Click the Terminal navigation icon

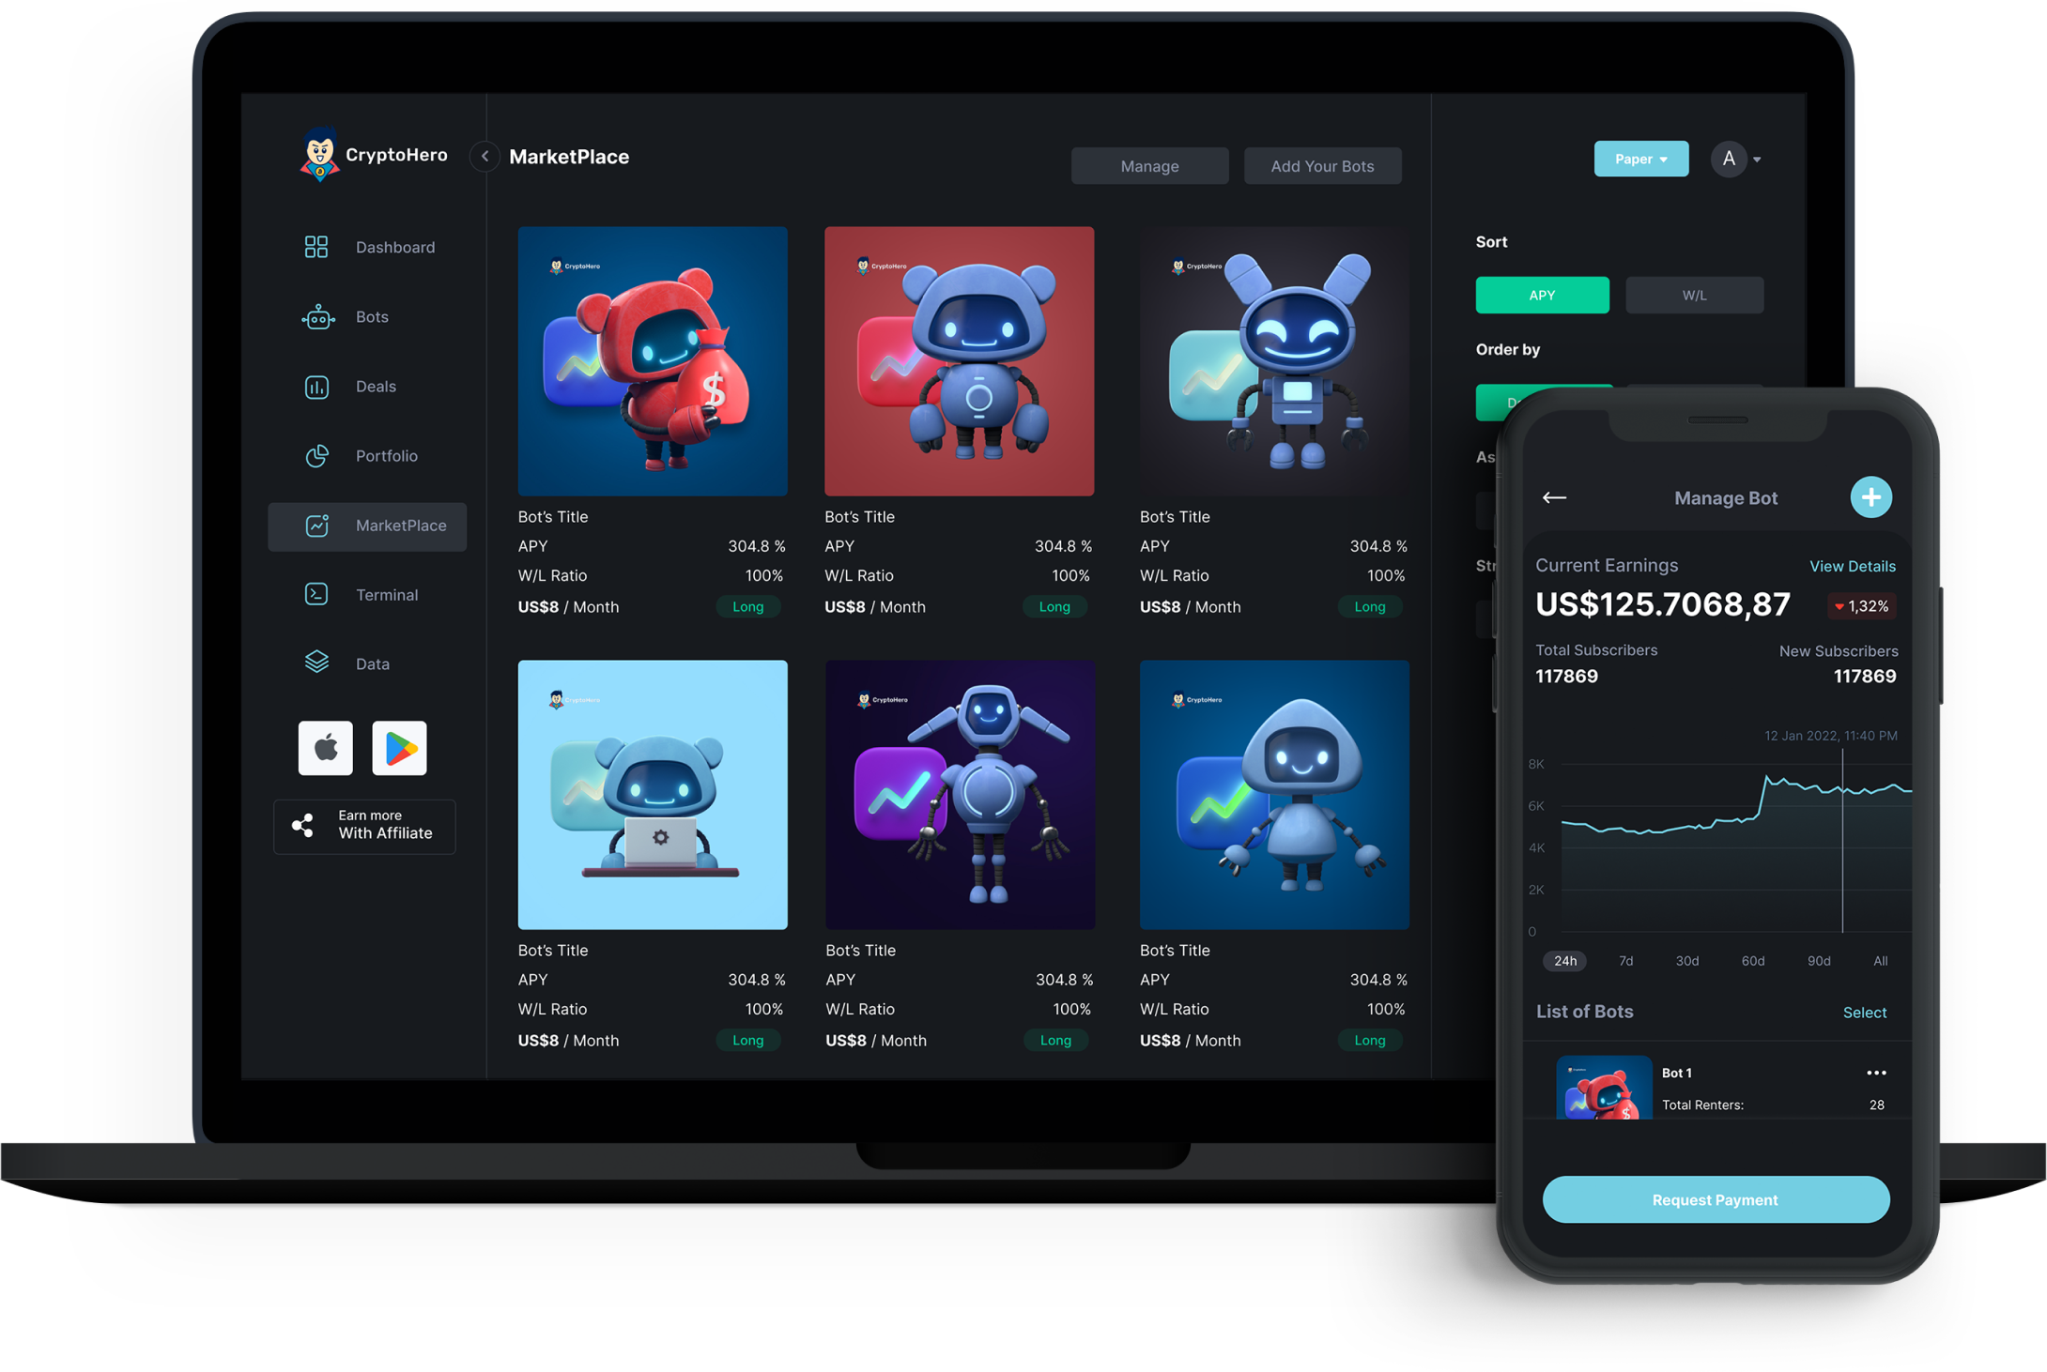tap(316, 594)
